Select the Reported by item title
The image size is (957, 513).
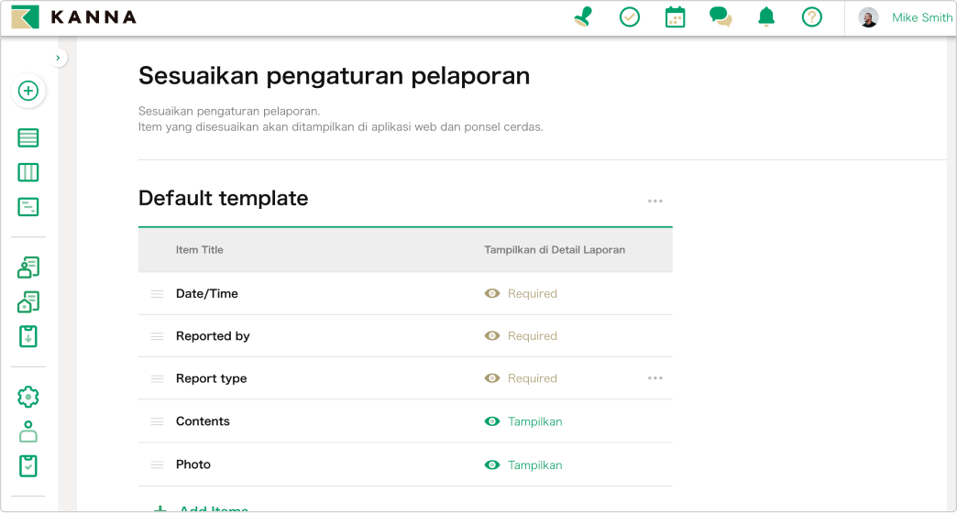(213, 336)
